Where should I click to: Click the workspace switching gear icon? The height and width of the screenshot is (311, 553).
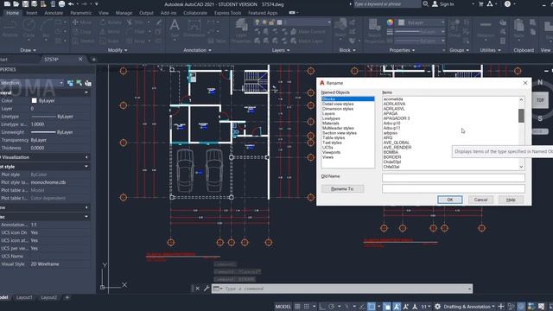tap(438, 307)
